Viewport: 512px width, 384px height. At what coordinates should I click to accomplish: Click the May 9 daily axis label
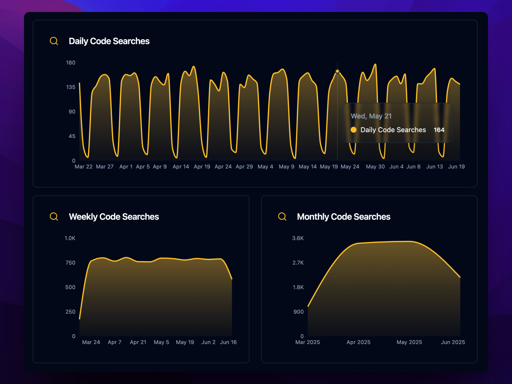coord(286,167)
